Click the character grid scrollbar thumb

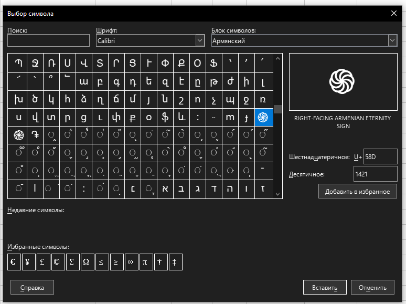pyautogui.click(x=278, y=109)
